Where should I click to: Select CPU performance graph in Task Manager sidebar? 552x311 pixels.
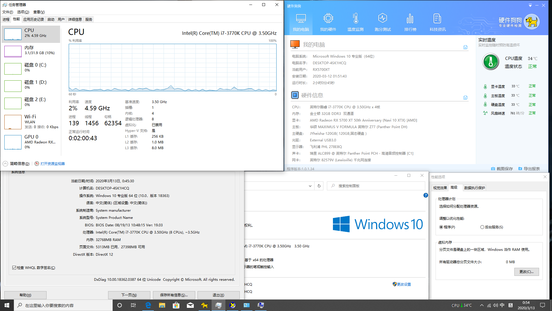[x=31, y=34]
